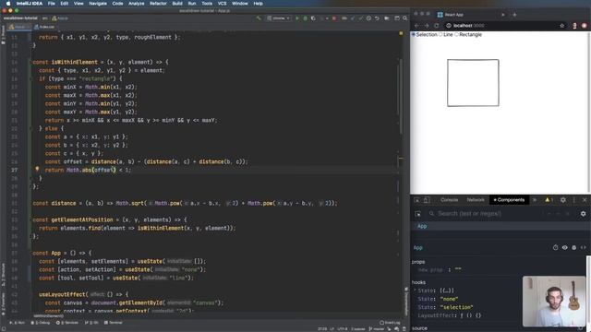Switch to the index.css editor tab
The width and height of the screenshot is (591, 332).
coord(44,27)
